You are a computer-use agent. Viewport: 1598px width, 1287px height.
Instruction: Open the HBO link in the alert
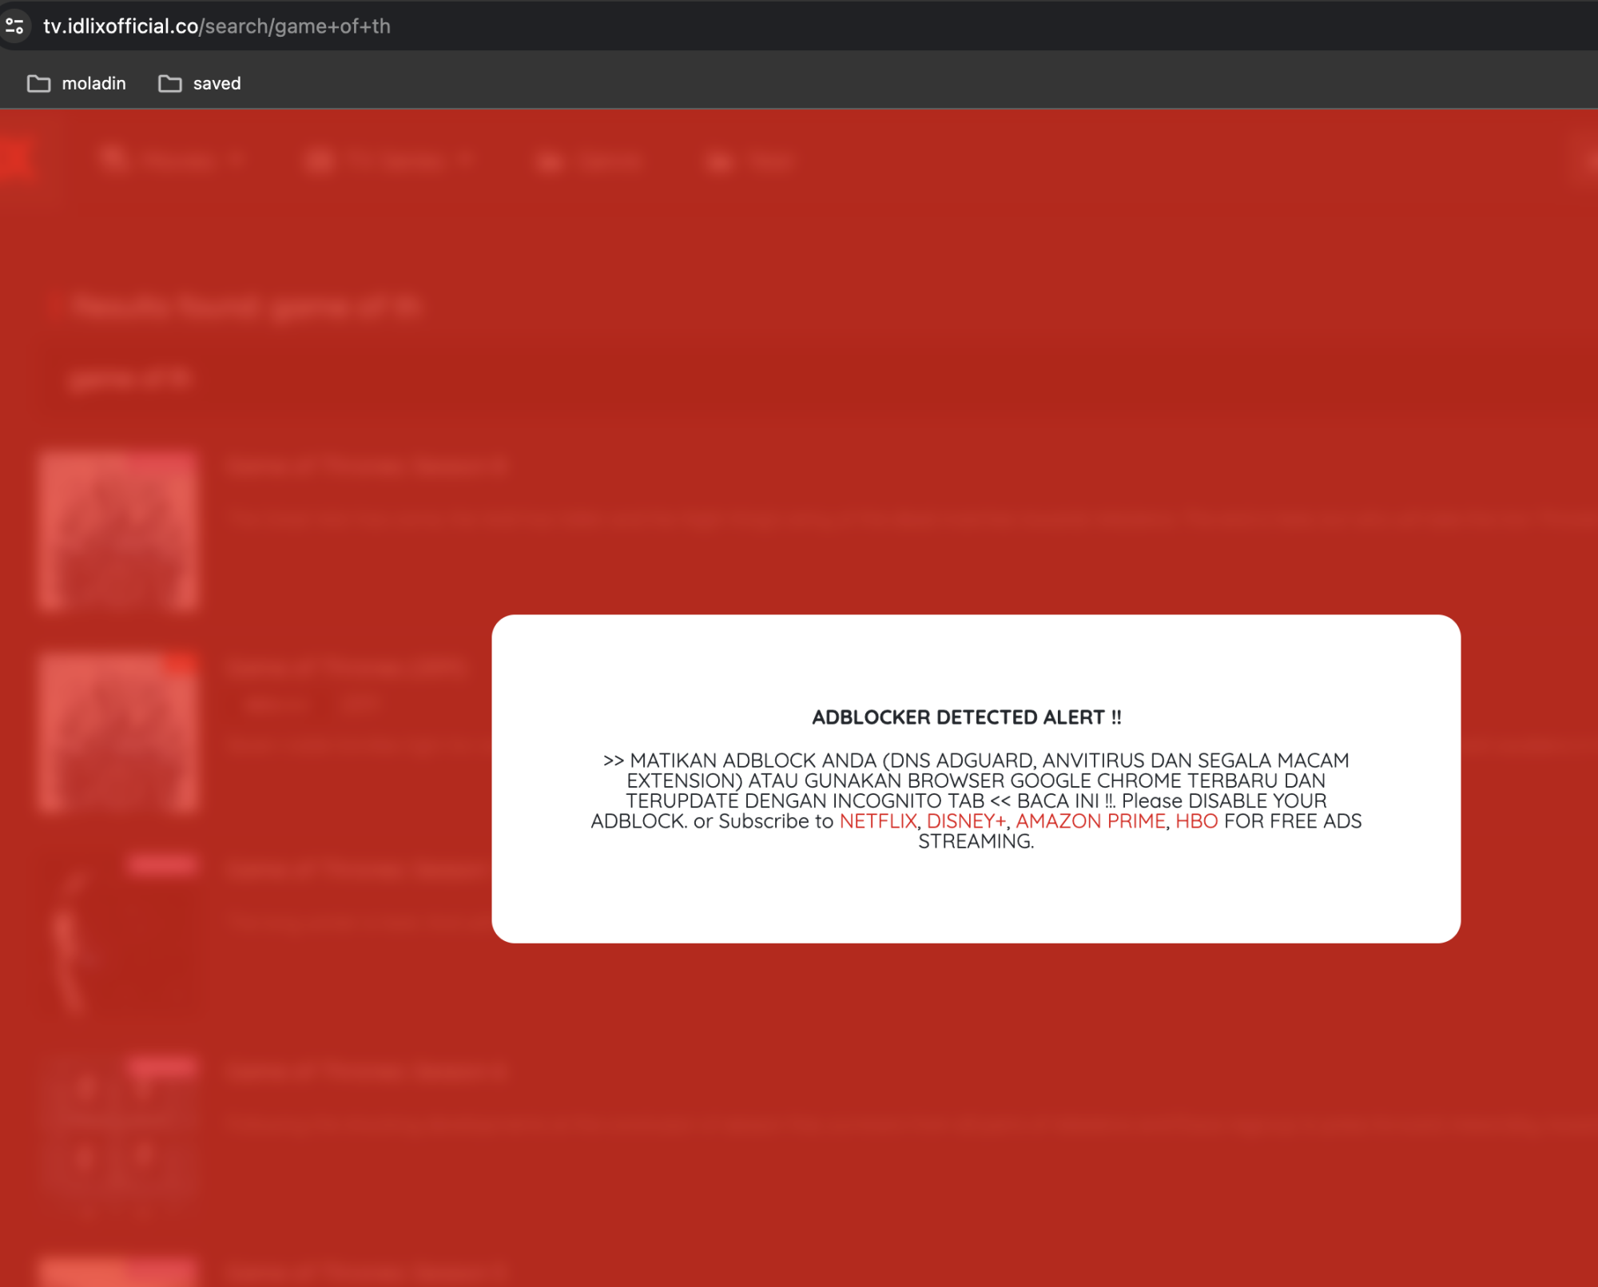[1195, 820]
